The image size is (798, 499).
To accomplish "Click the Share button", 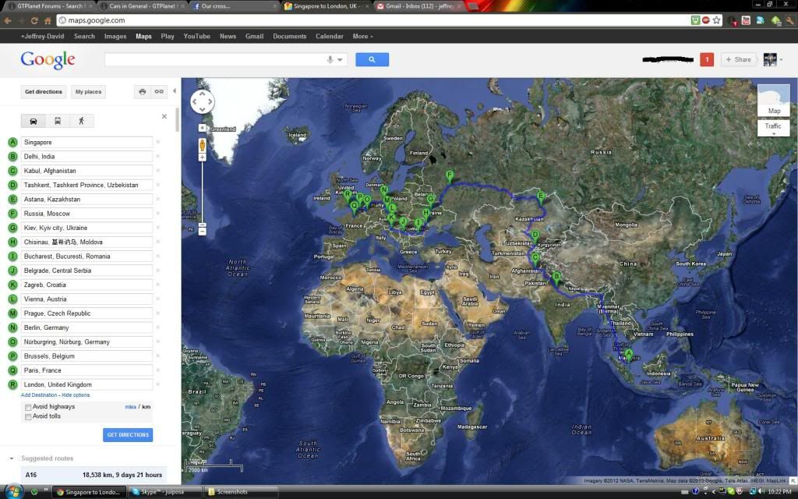I will tap(738, 59).
